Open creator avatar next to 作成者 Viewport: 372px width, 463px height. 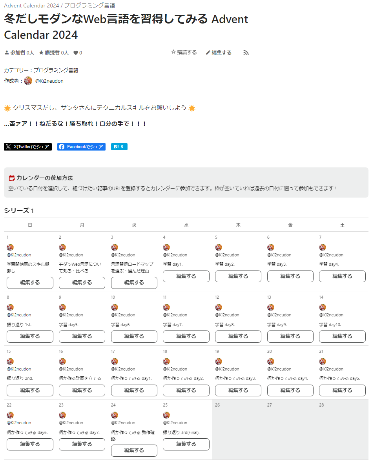click(x=28, y=81)
